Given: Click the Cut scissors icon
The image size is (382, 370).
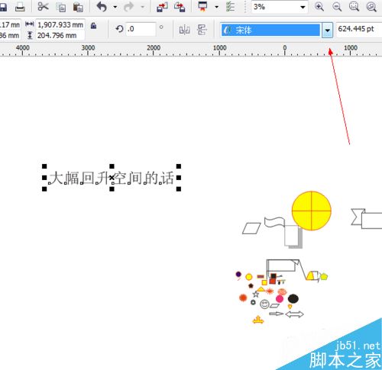Looking at the screenshot, I should 43,7.
